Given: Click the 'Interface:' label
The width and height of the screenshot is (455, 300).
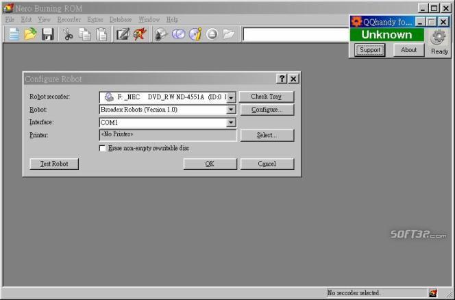Looking at the screenshot, I should [42, 122].
